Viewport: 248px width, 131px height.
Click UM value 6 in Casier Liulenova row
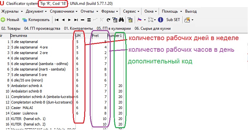coord(77,113)
